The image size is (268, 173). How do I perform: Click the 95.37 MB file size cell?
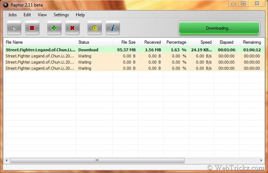coord(126,50)
